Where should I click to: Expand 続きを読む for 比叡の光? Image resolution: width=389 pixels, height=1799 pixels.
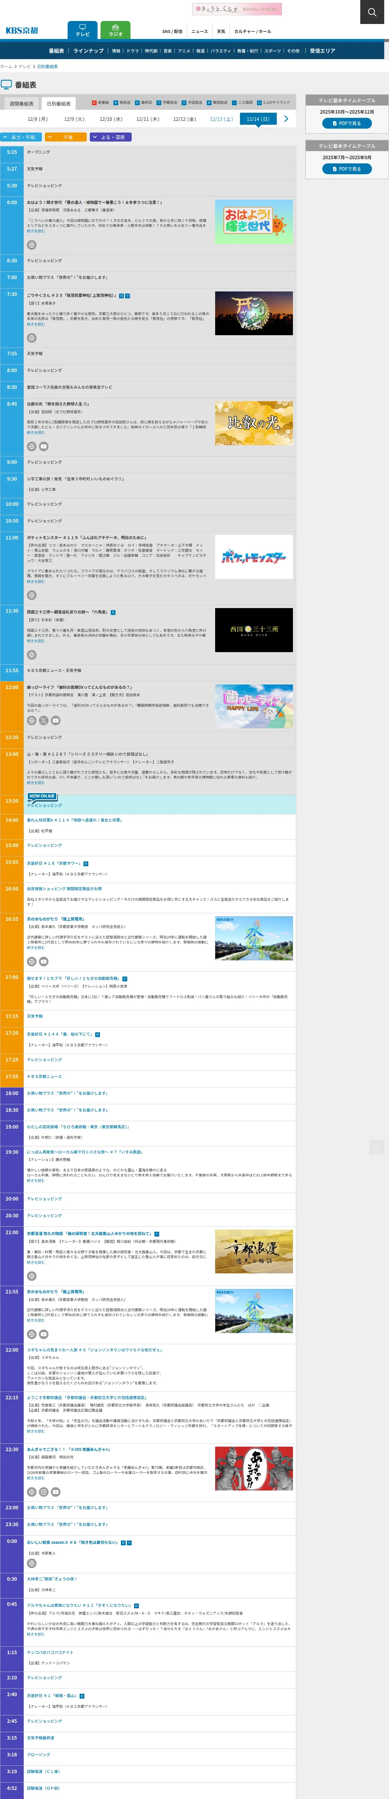[x=36, y=432]
